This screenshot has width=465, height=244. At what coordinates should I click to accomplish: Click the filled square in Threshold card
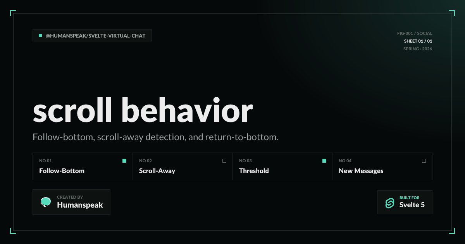pos(324,161)
